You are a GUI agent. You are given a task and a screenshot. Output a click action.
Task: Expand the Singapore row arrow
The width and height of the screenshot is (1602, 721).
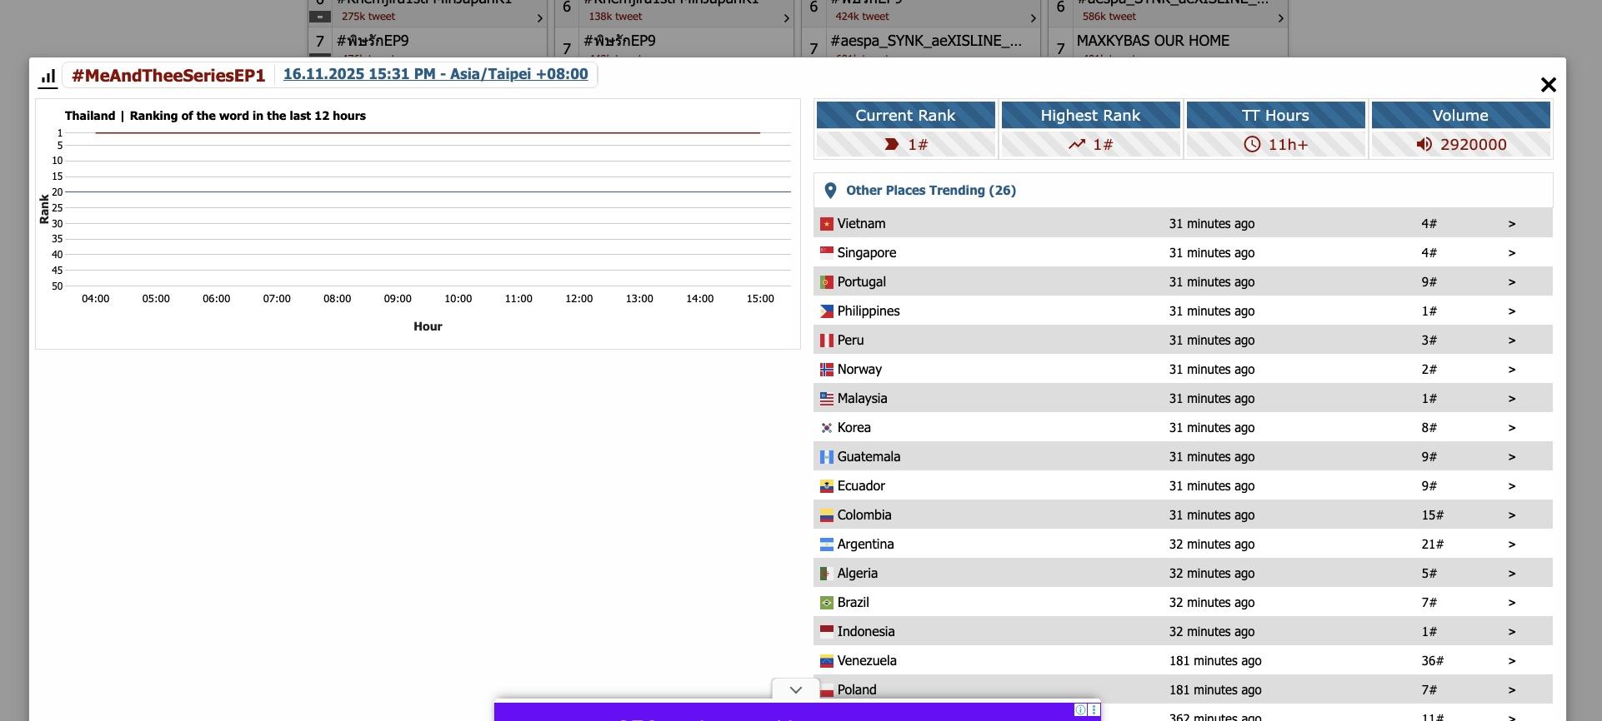(1511, 253)
